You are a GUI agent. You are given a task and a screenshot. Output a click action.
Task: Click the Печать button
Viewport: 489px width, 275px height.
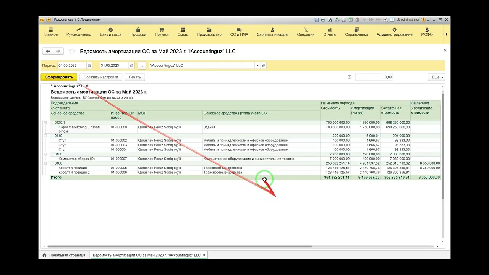pyautogui.click(x=135, y=77)
